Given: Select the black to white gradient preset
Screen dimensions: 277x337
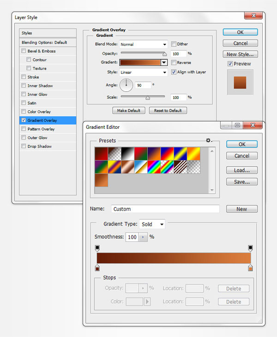Looking at the screenshot, I should click(x=127, y=154).
